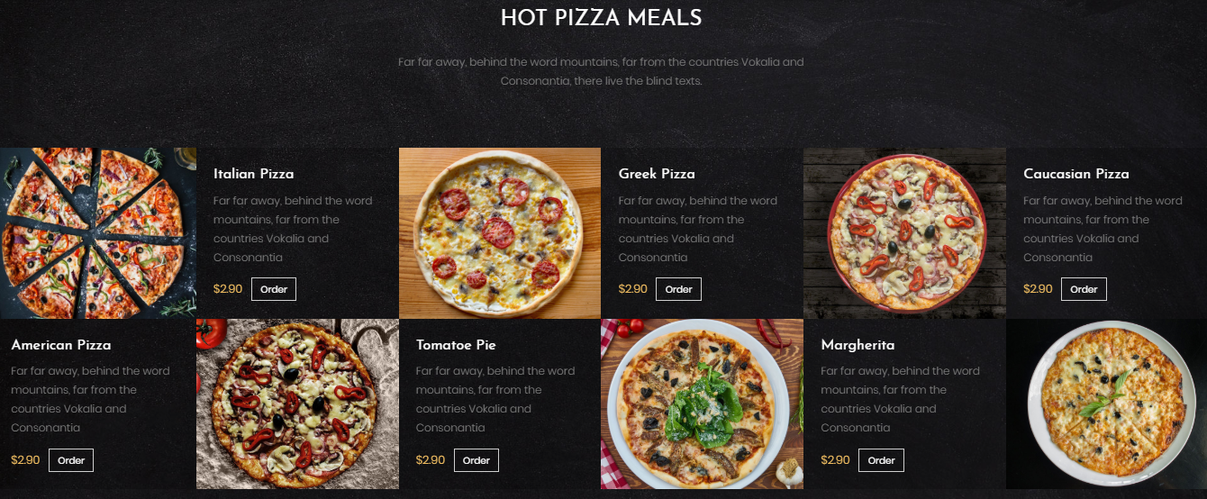Order the American Pizza
The height and width of the screenshot is (499, 1207).
[71, 460]
